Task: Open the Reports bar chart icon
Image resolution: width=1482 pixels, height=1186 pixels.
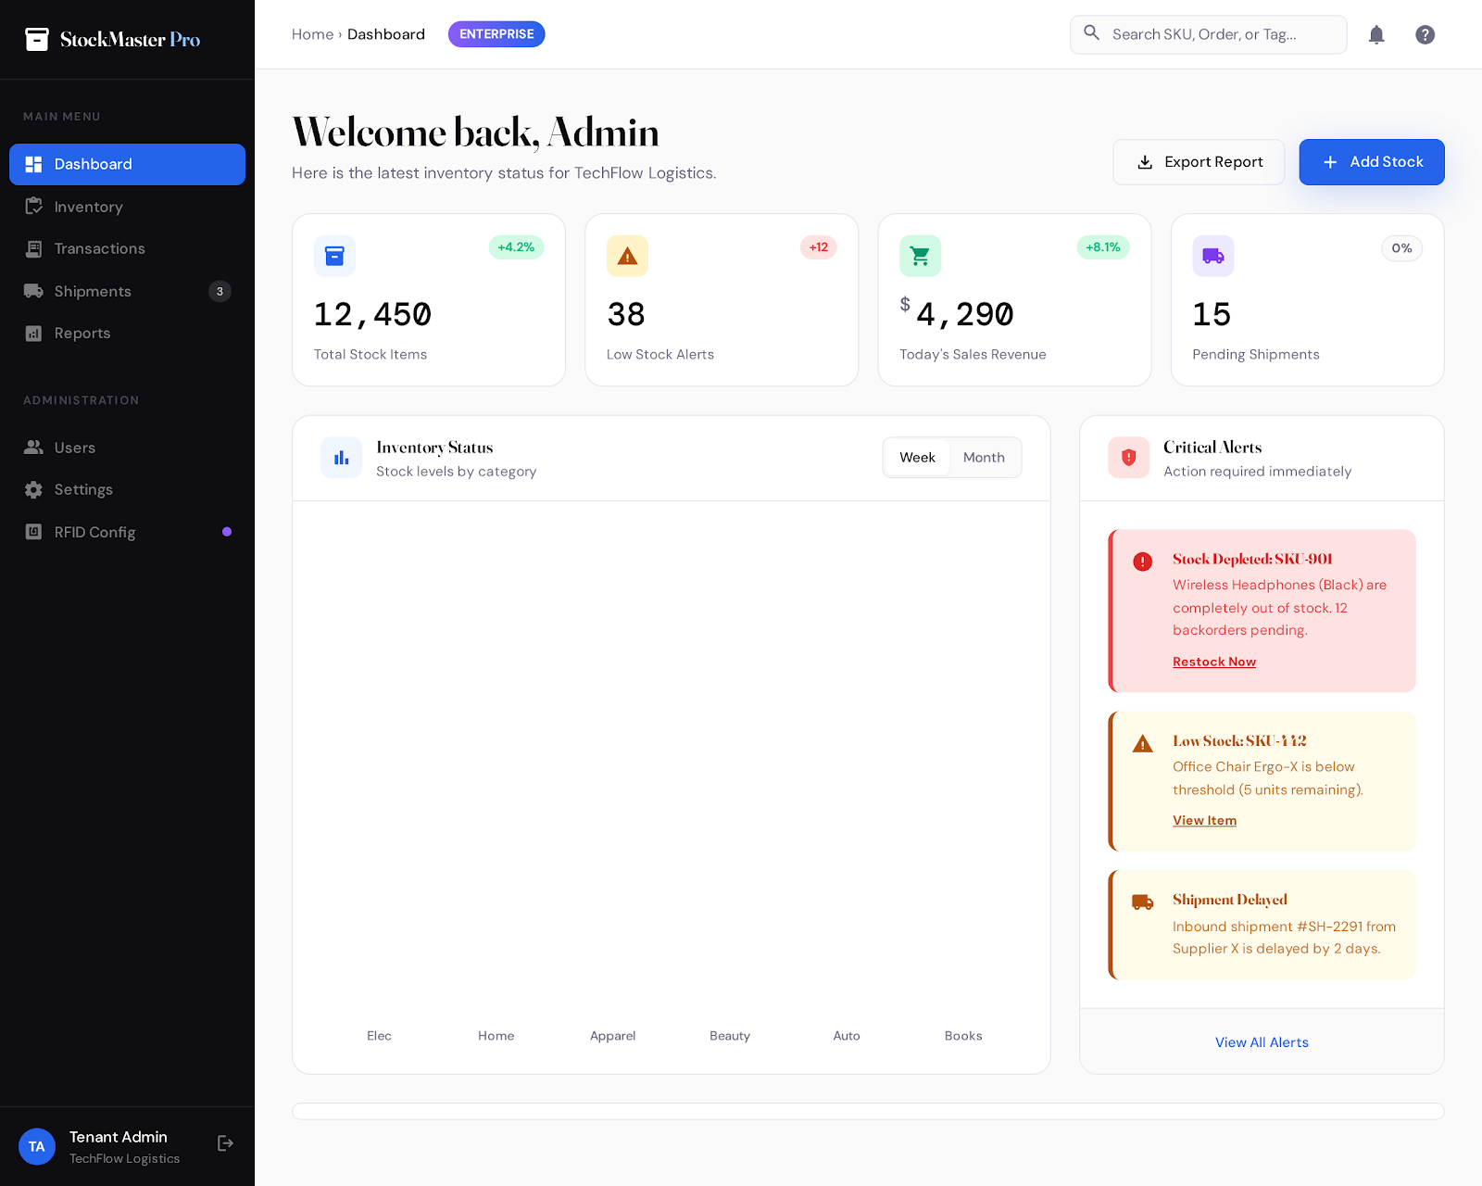Action: [33, 333]
